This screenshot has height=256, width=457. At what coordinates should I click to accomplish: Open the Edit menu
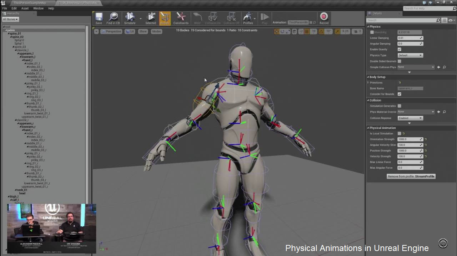(14, 8)
